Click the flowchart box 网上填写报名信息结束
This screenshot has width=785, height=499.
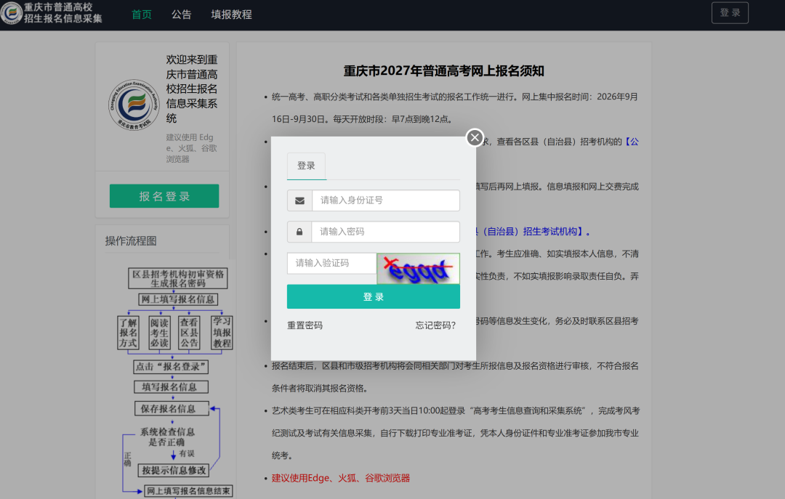[x=189, y=492]
